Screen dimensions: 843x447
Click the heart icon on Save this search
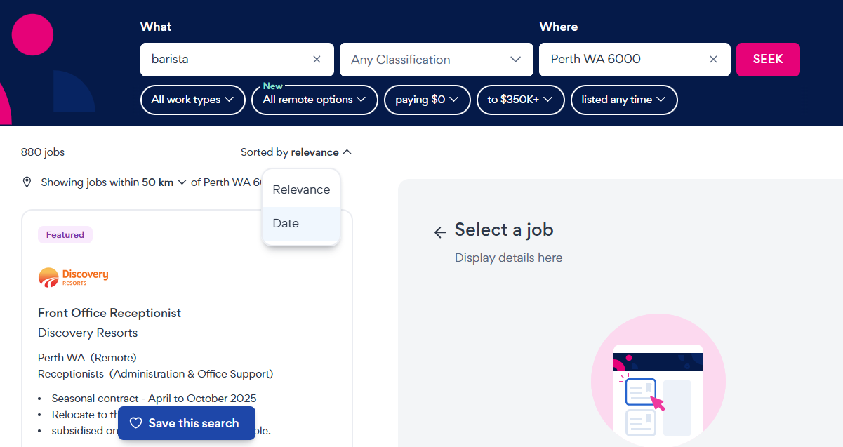tap(135, 422)
